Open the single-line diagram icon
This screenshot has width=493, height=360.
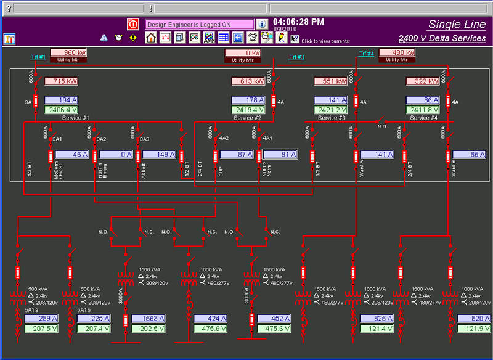(x=165, y=38)
